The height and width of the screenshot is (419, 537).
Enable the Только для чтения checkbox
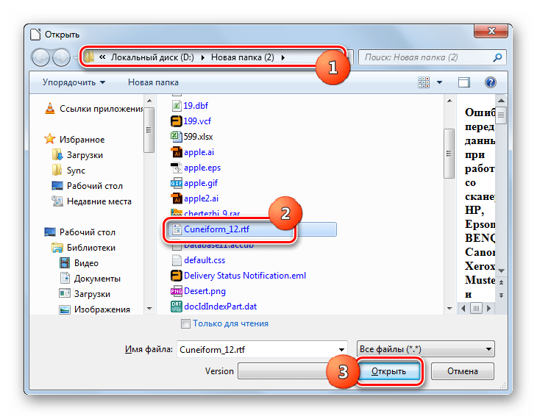coord(185,323)
